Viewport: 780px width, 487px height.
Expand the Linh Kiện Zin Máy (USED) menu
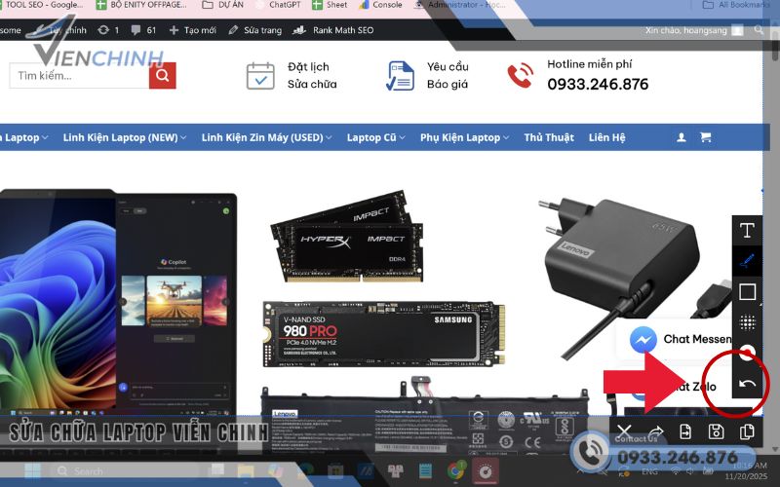click(x=266, y=137)
